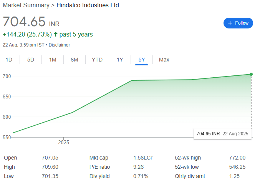The height and width of the screenshot is (188, 270).
Task: Click the 52-wk high value 772.00
Action: point(237,158)
